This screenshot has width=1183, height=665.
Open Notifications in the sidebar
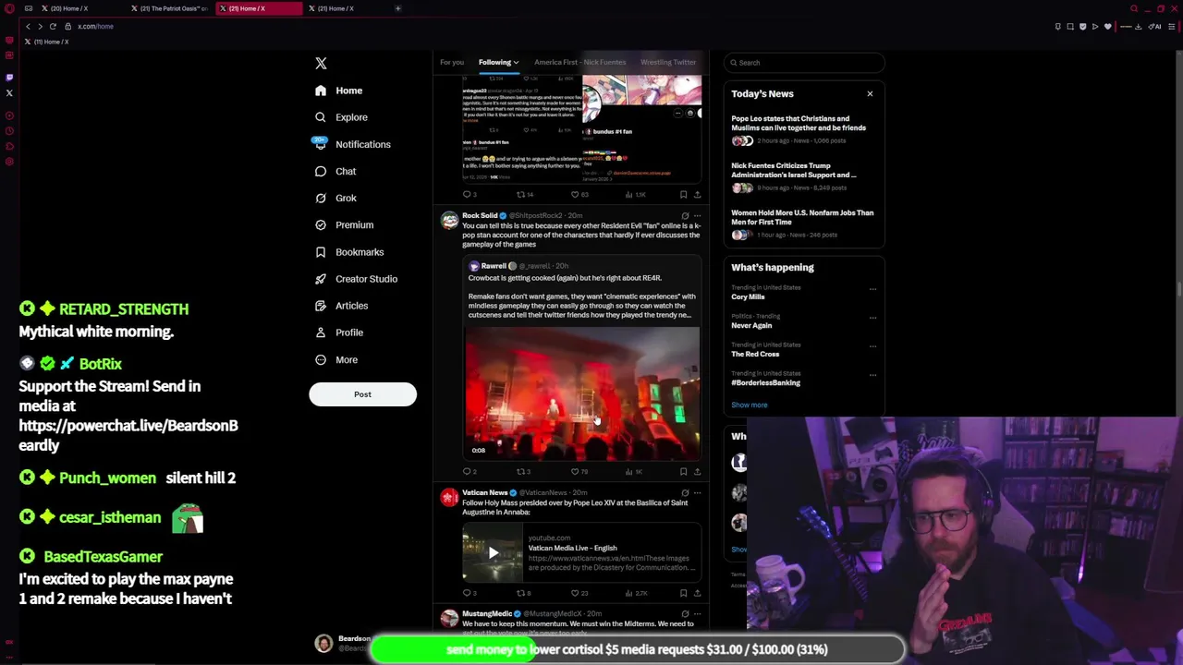[x=352, y=144]
